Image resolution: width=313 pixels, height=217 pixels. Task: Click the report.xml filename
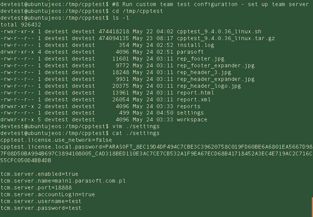(194, 99)
